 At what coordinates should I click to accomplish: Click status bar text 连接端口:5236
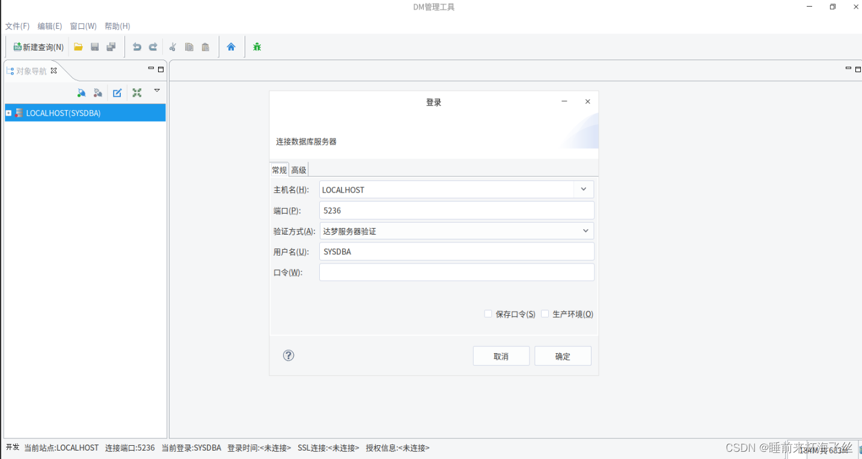point(130,448)
